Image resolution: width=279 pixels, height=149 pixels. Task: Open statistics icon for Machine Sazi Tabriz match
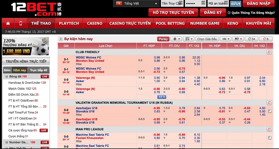click(x=270, y=138)
